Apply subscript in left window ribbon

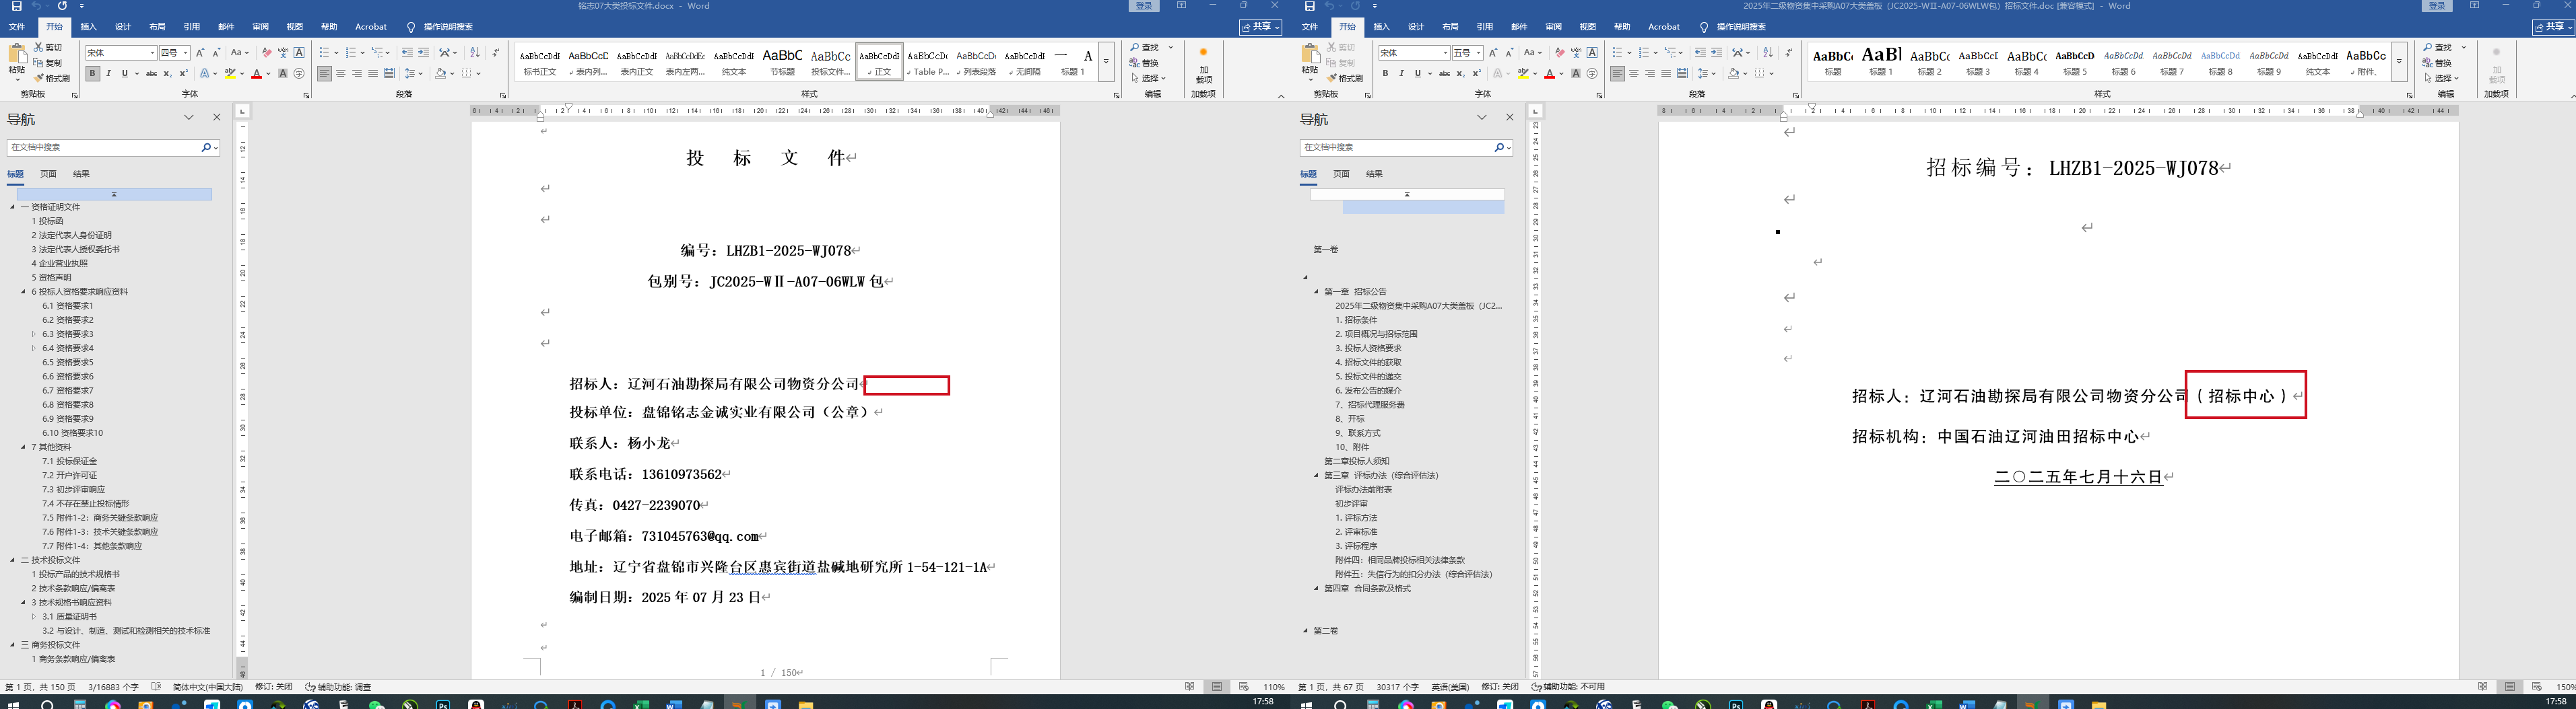pos(167,74)
